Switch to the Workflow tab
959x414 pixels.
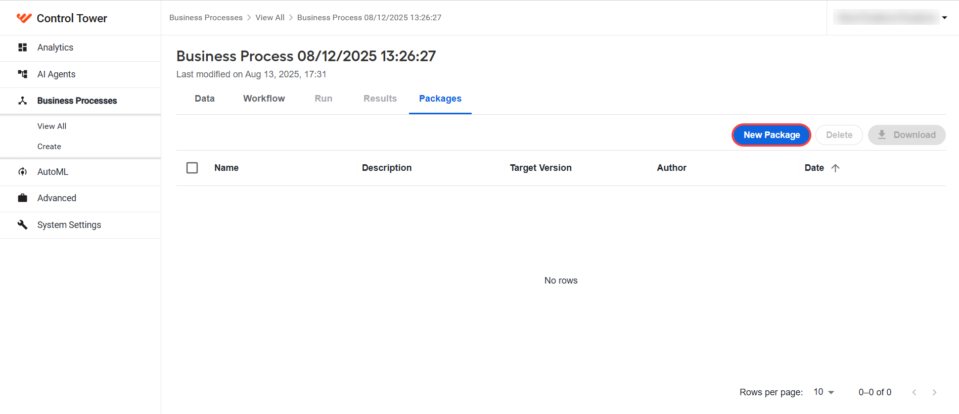click(x=264, y=99)
